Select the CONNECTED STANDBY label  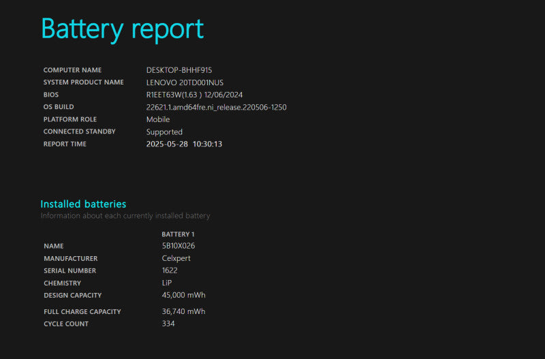pyautogui.click(x=79, y=131)
